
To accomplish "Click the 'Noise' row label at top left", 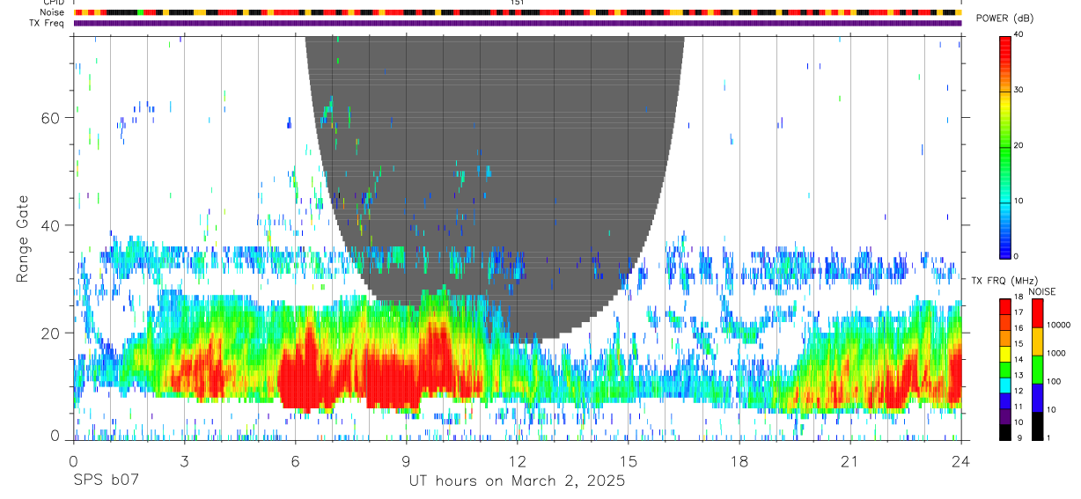I will pyautogui.click(x=53, y=12).
